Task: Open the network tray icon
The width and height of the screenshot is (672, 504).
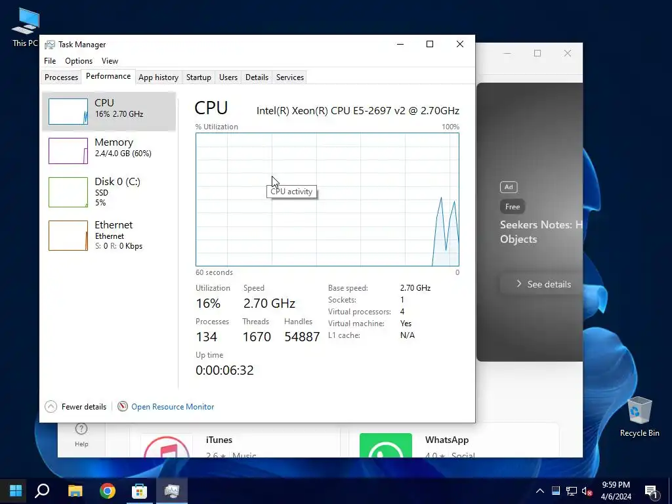Action: coord(572,491)
